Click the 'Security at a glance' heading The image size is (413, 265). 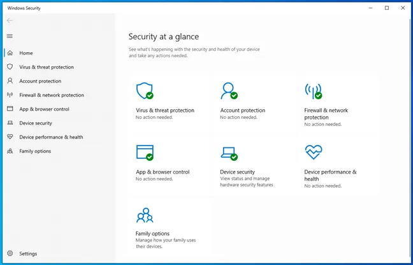pyautogui.click(x=164, y=37)
